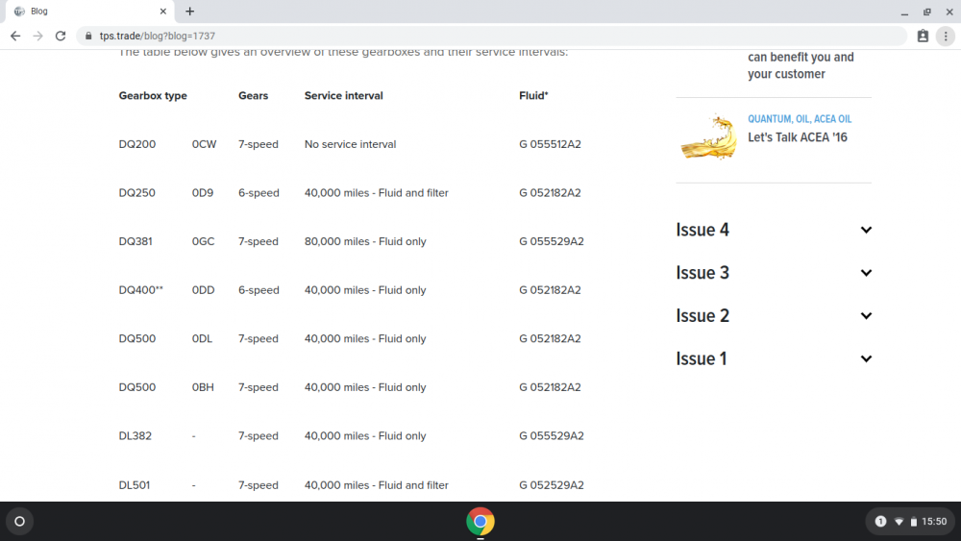This screenshot has width=961, height=541.
Task: Click the DQ200 7-speed cell
Action: pyautogui.click(x=258, y=144)
